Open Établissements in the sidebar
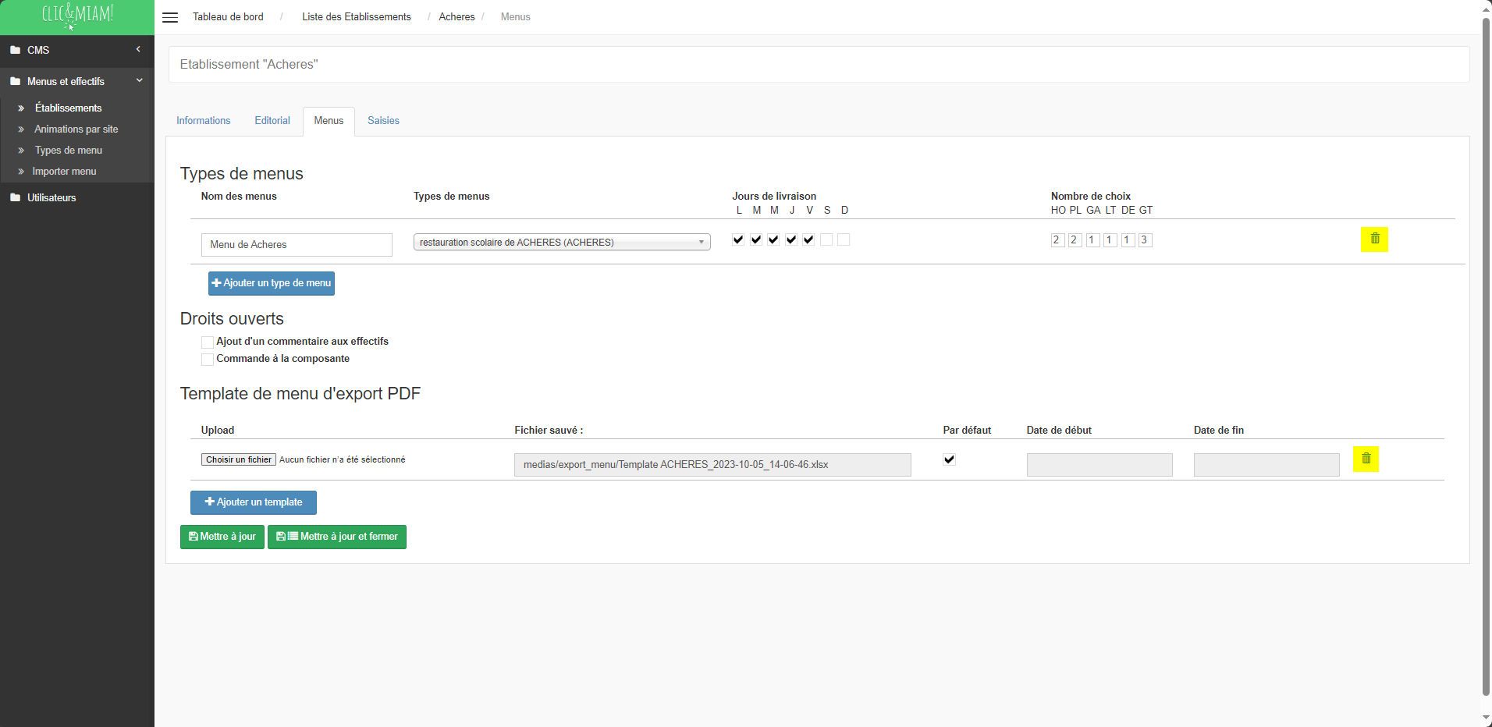1492x727 pixels. coord(69,108)
